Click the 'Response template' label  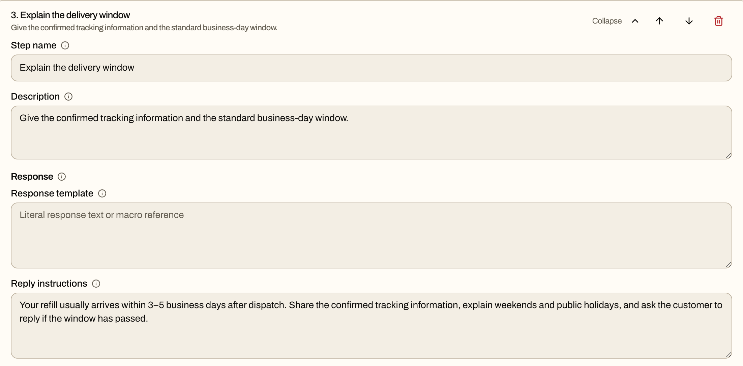pyautogui.click(x=52, y=193)
